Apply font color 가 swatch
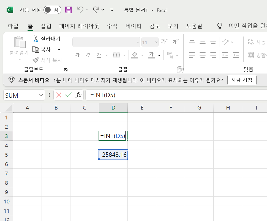 pyautogui.click(x=151, y=55)
